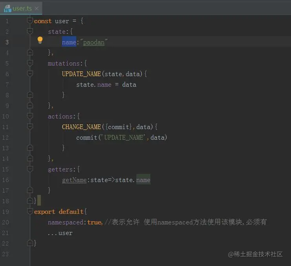Click the CHANGE_NAME method name on line 11
291x266 pixels.
[x=81, y=127]
